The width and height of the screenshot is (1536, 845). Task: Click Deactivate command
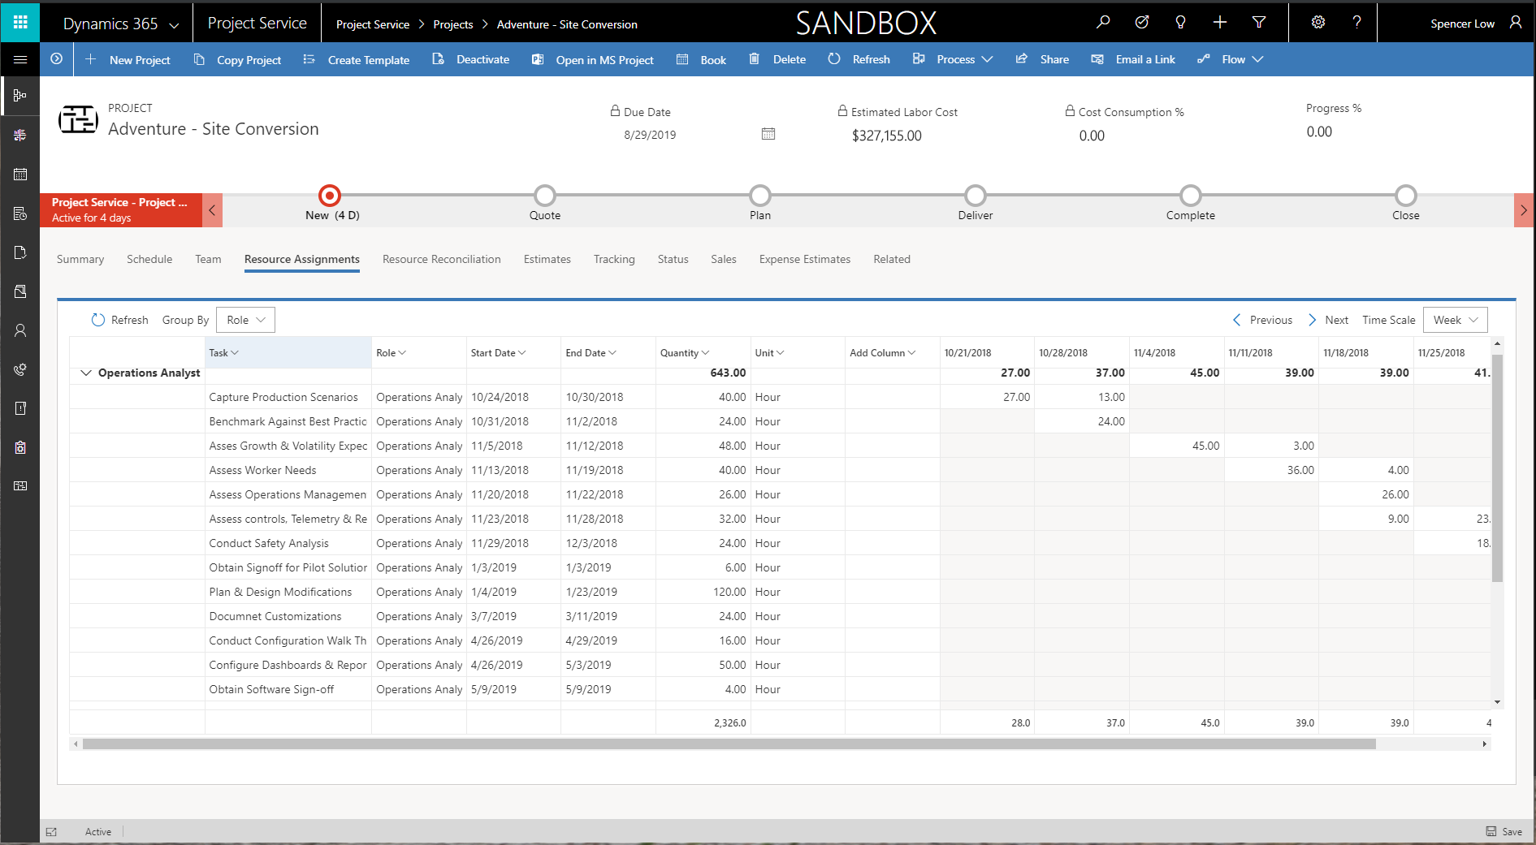[x=470, y=60]
